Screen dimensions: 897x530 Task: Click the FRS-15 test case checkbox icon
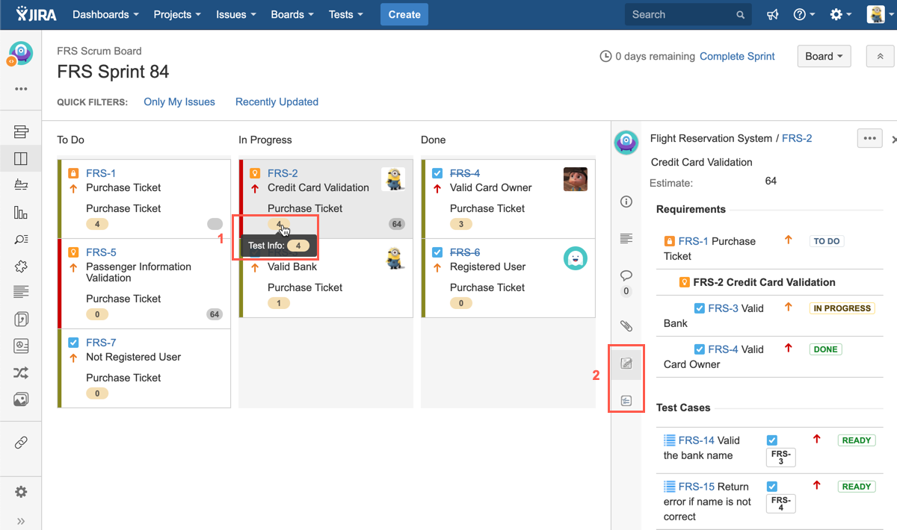772,487
